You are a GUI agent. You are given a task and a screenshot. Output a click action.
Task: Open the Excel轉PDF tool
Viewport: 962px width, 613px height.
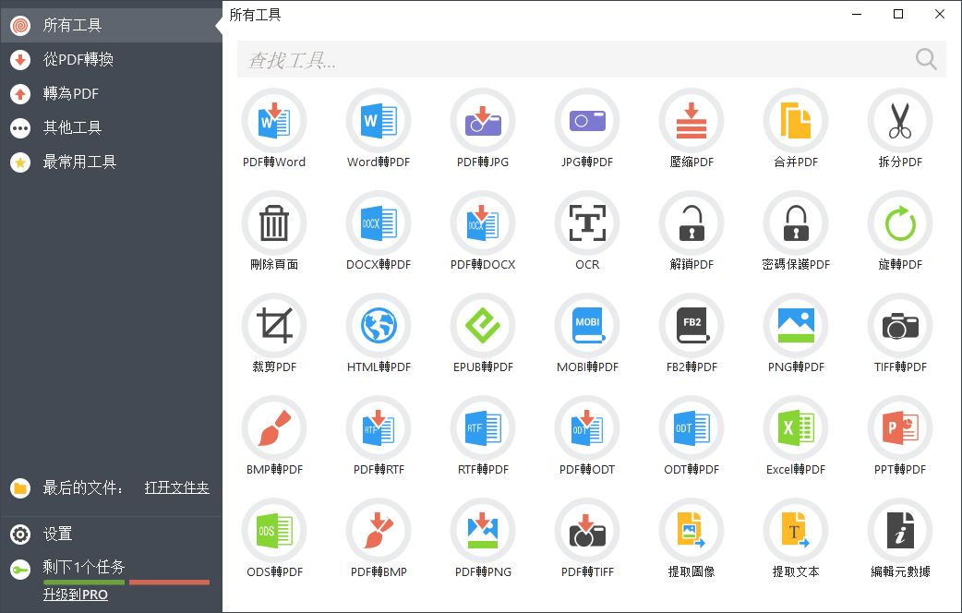(795, 428)
